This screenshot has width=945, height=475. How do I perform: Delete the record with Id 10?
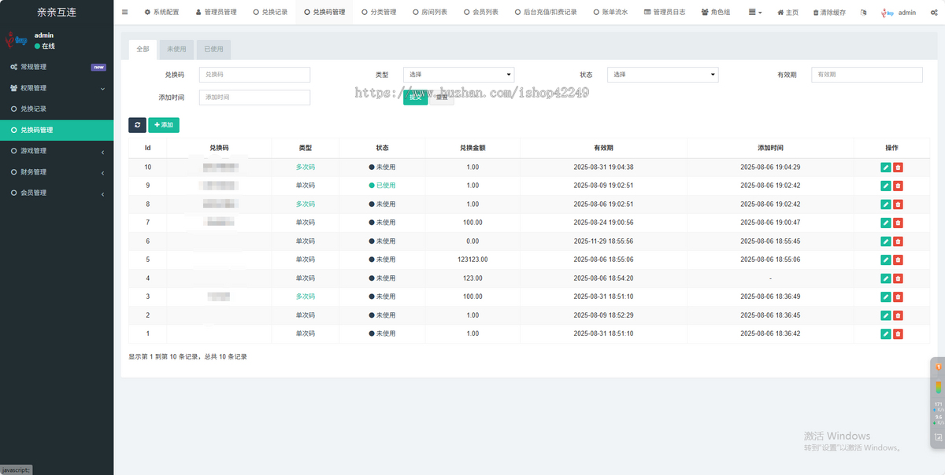click(898, 168)
